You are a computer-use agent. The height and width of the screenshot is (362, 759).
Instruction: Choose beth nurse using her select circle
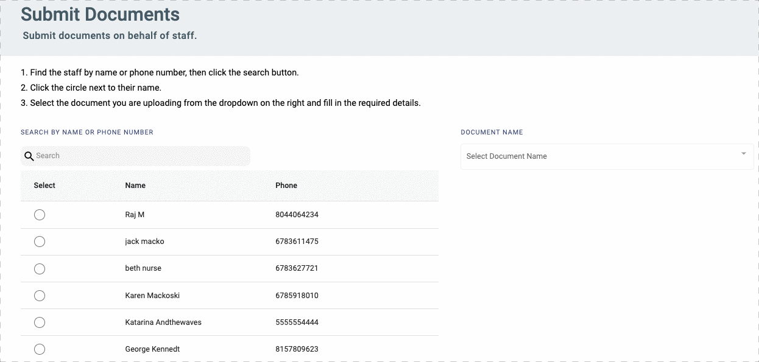[40, 268]
